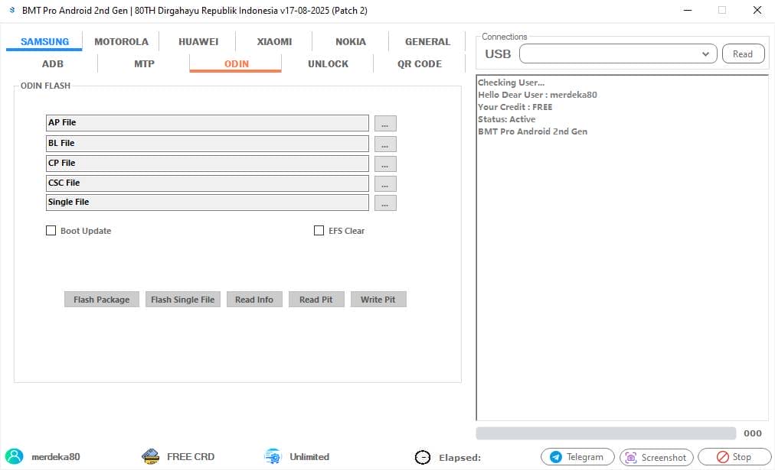Close the BMT Pro window

(757, 10)
